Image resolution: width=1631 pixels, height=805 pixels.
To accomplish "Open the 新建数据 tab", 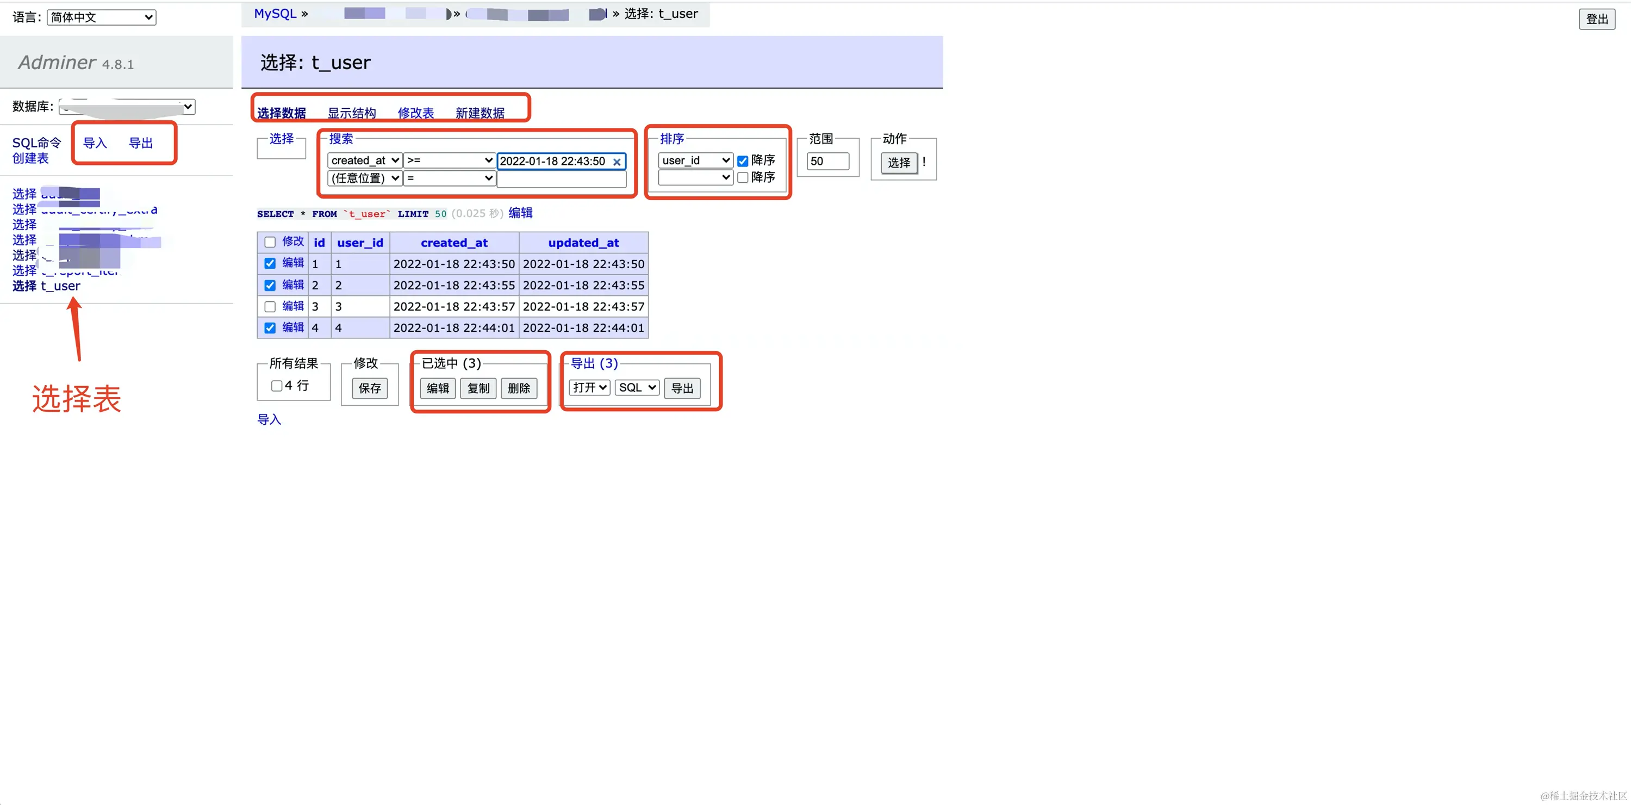I will [480, 113].
